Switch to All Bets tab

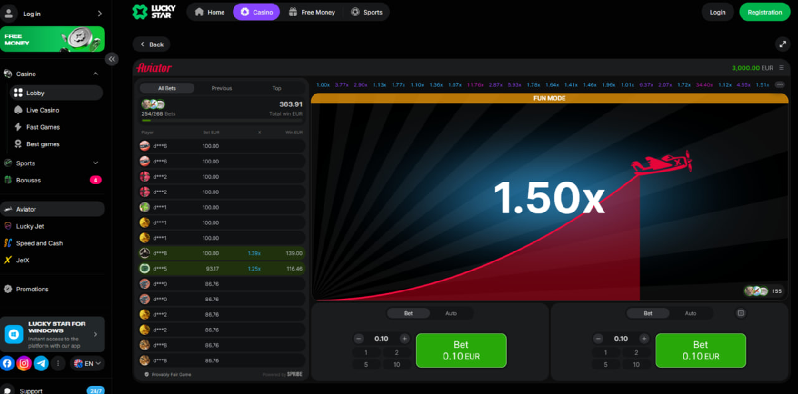pyautogui.click(x=167, y=88)
